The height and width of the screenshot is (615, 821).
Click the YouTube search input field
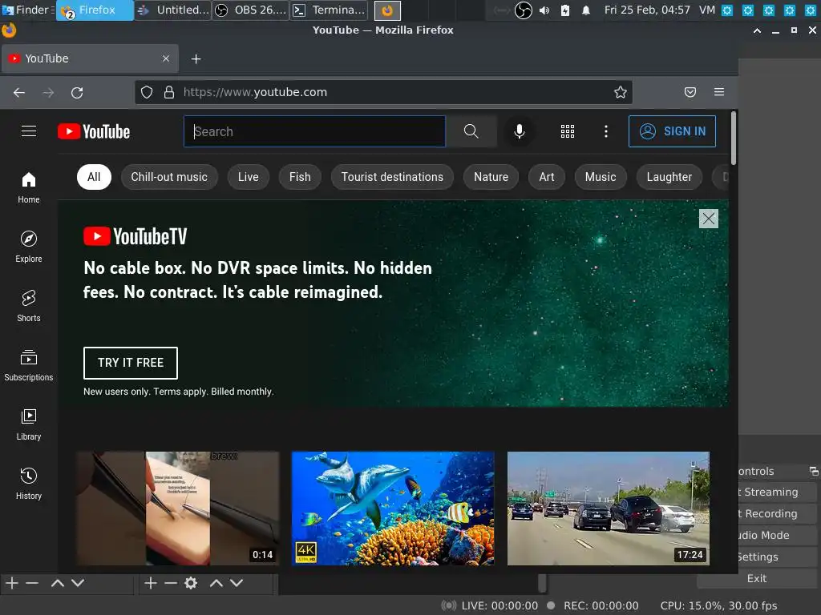pos(314,131)
